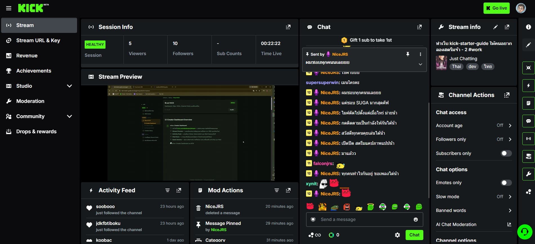Click the three-dots icon in right sidebar

(529, 192)
